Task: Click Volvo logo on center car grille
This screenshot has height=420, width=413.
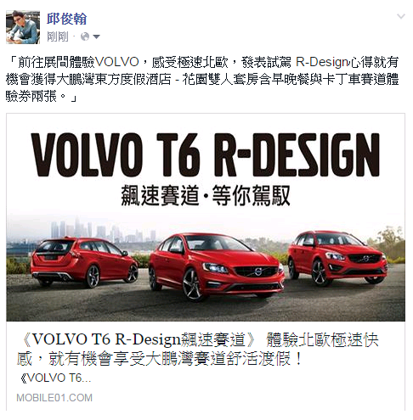Action: point(257,272)
